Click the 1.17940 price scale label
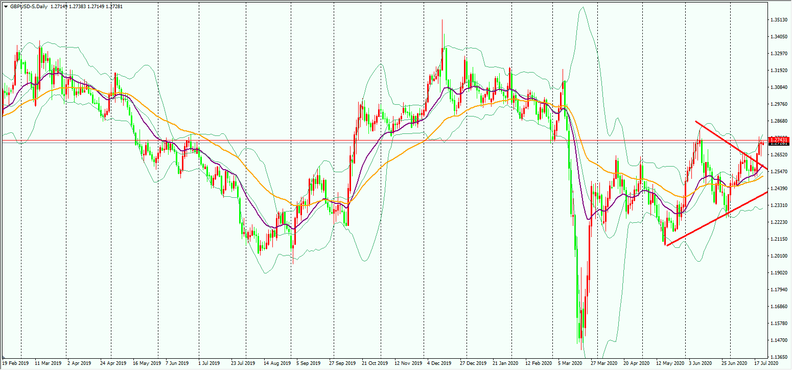 click(778, 290)
